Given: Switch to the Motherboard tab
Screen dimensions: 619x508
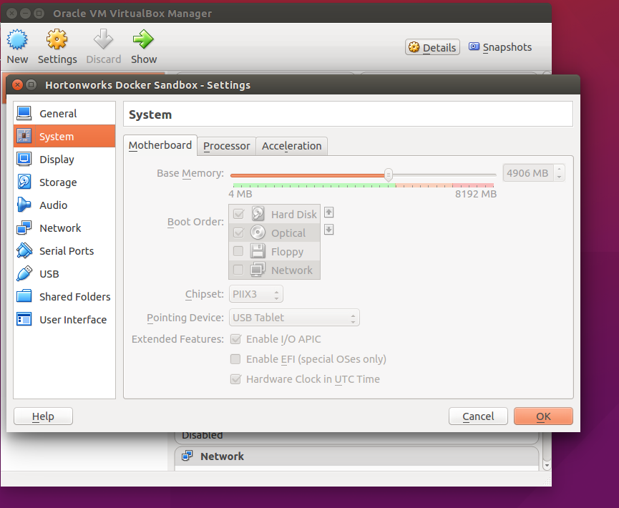Looking at the screenshot, I should [160, 145].
